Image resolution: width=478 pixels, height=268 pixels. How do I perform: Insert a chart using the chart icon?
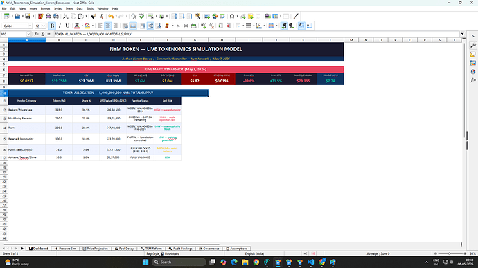215,16
